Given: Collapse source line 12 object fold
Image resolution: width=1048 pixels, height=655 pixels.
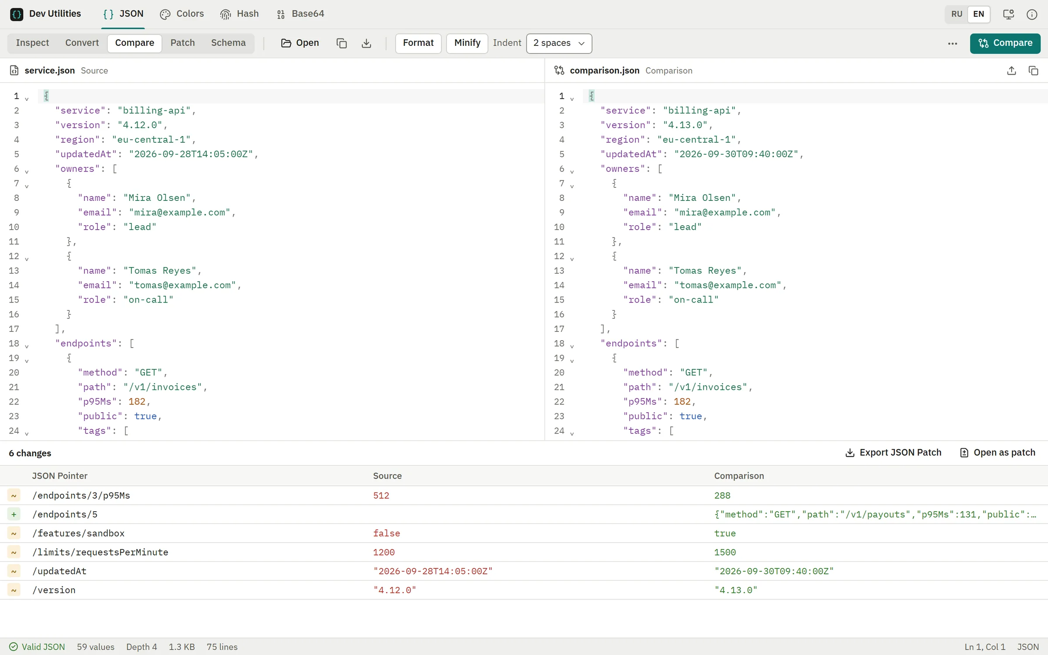Looking at the screenshot, I should point(27,259).
